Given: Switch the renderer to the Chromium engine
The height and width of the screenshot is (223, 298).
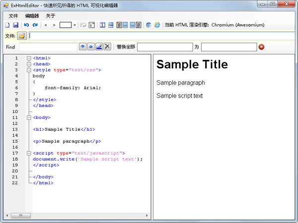Looking at the screenshot, I should [x=149, y=25].
